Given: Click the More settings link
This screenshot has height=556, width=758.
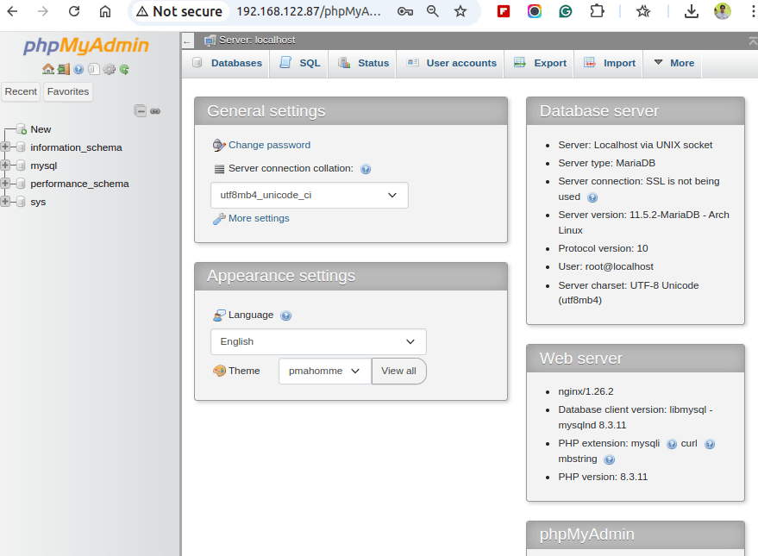Looking at the screenshot, I should pos(259,218).
